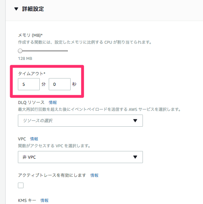203x204 pixels.
Task: Open the リソースの選択 dropdown
Action: 80,121
